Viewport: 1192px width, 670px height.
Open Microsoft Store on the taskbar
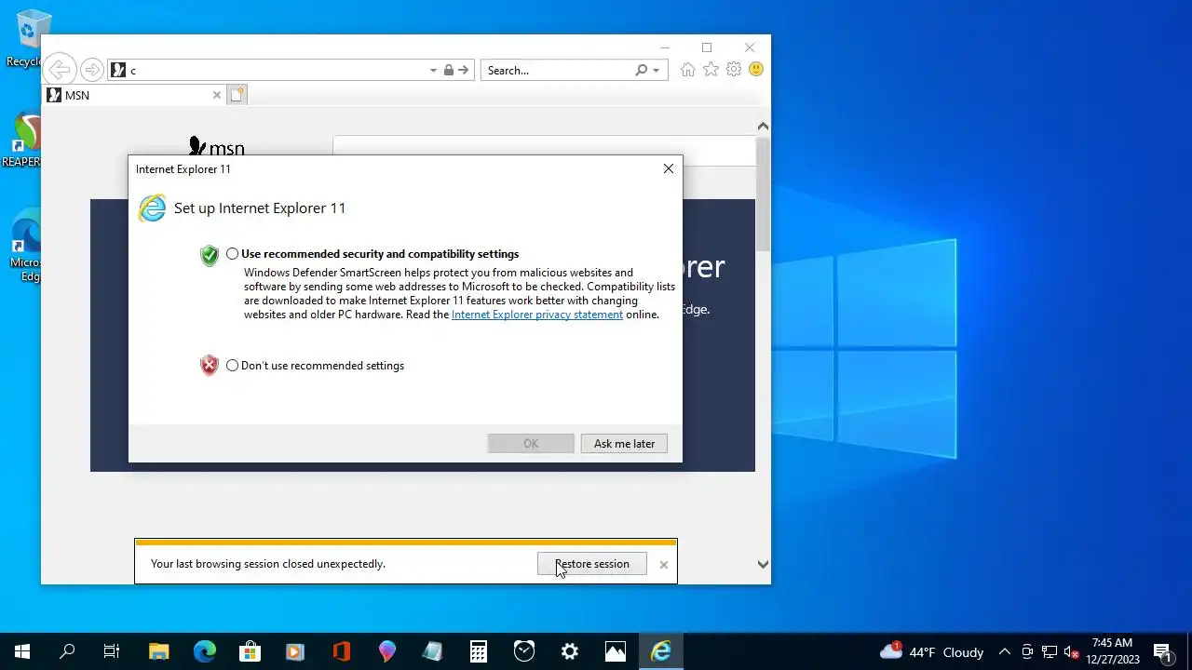tap(250, 651)
